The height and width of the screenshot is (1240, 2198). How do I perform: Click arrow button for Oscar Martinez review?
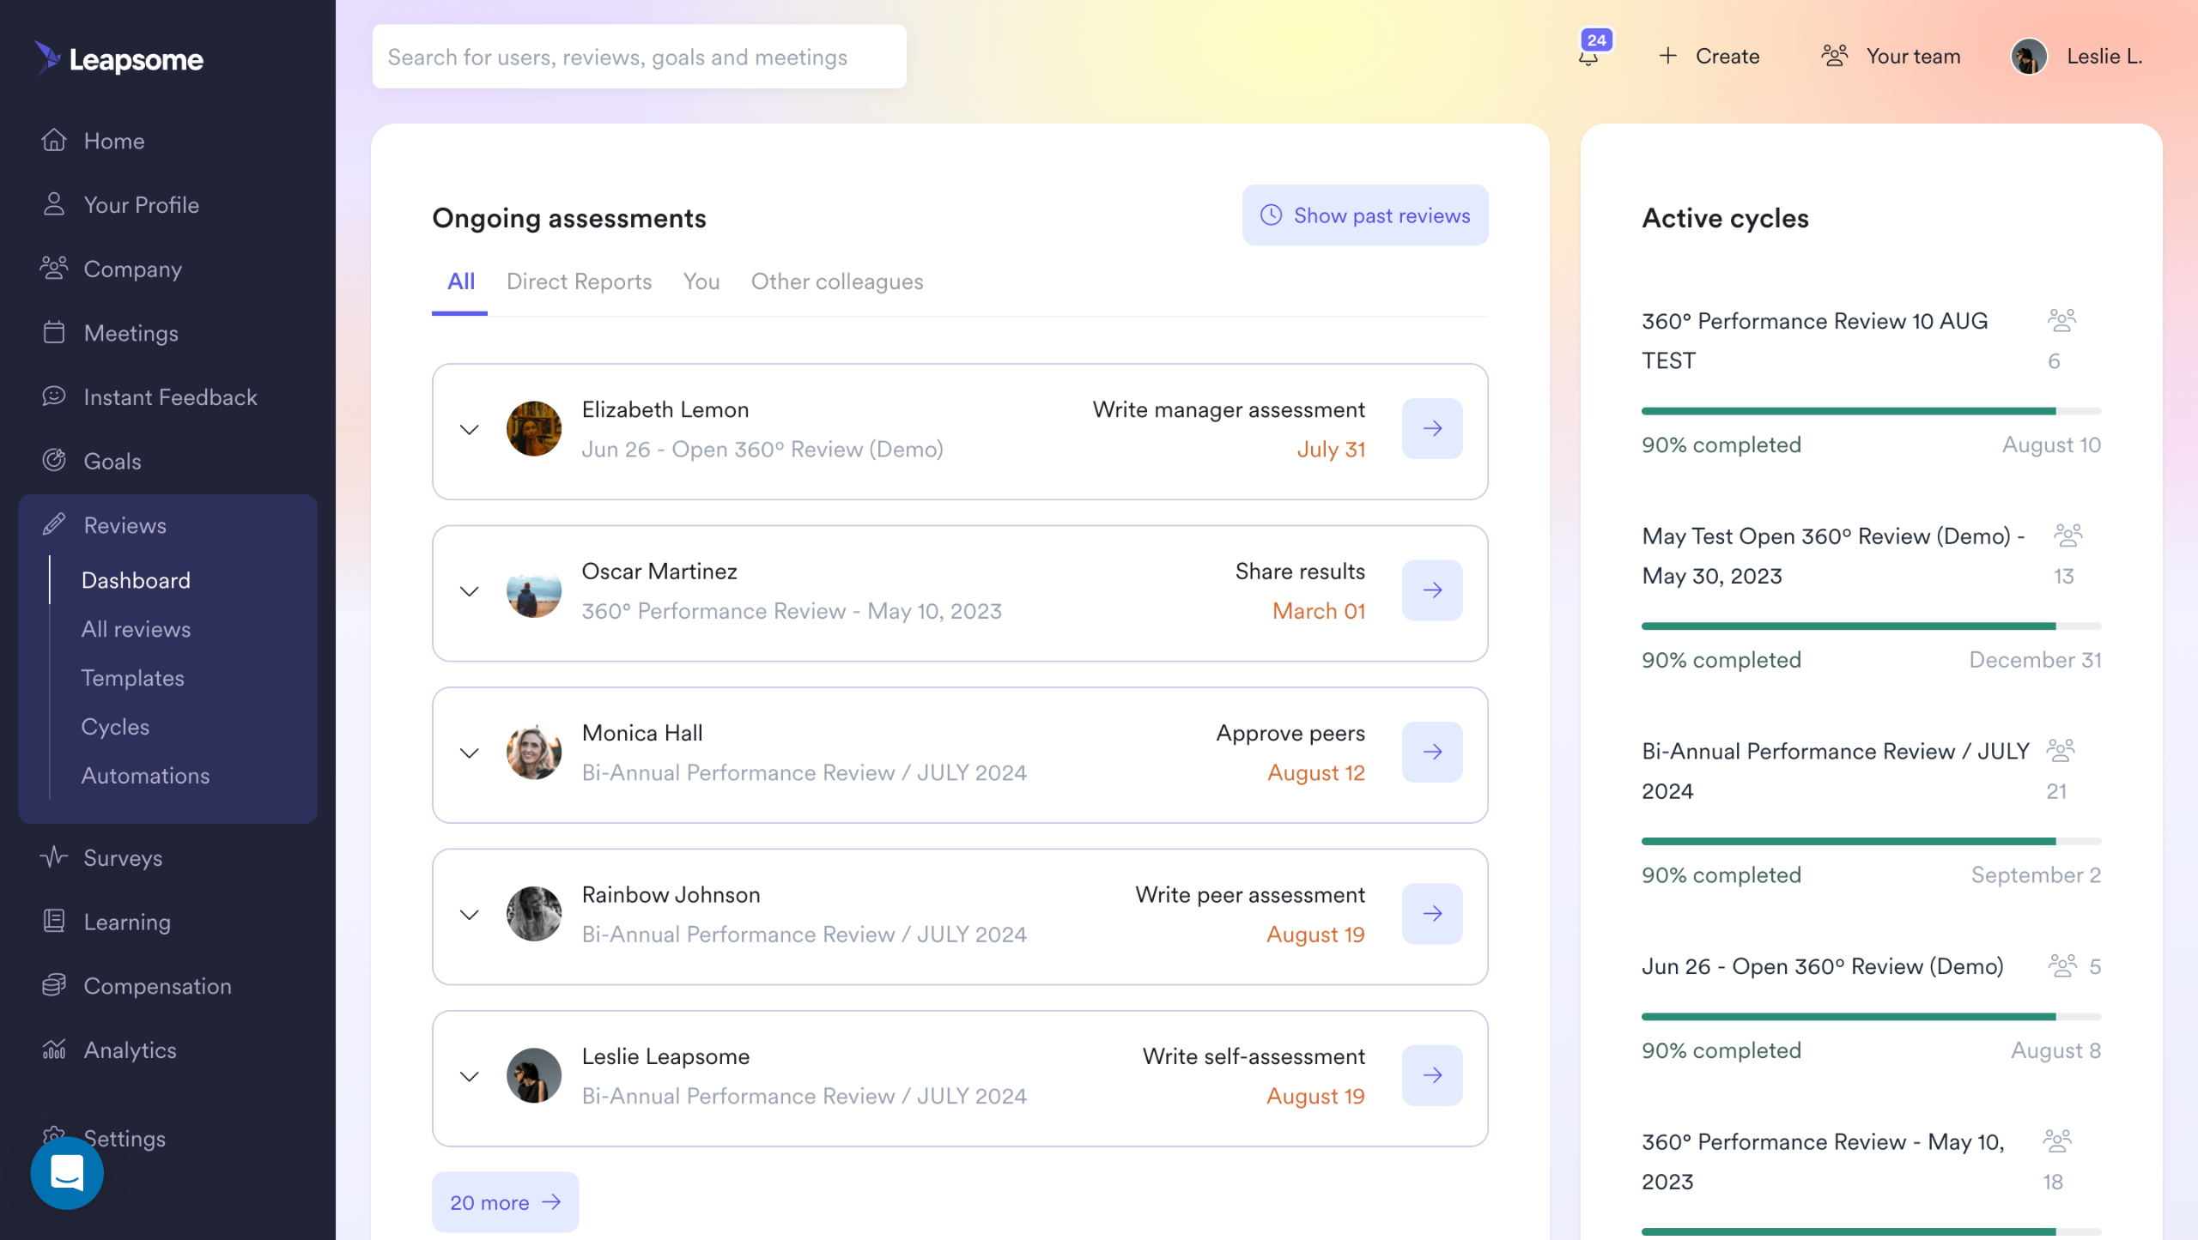tap(1431, 590)
